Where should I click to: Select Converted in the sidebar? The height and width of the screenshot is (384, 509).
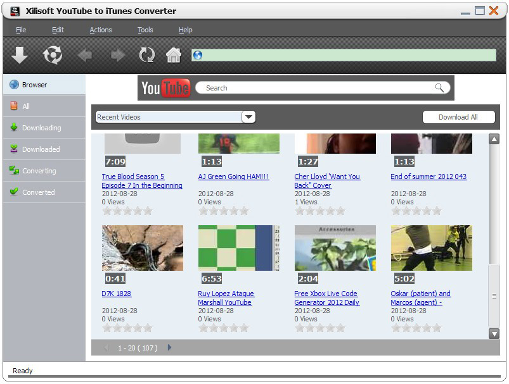(x=38, y=192)
